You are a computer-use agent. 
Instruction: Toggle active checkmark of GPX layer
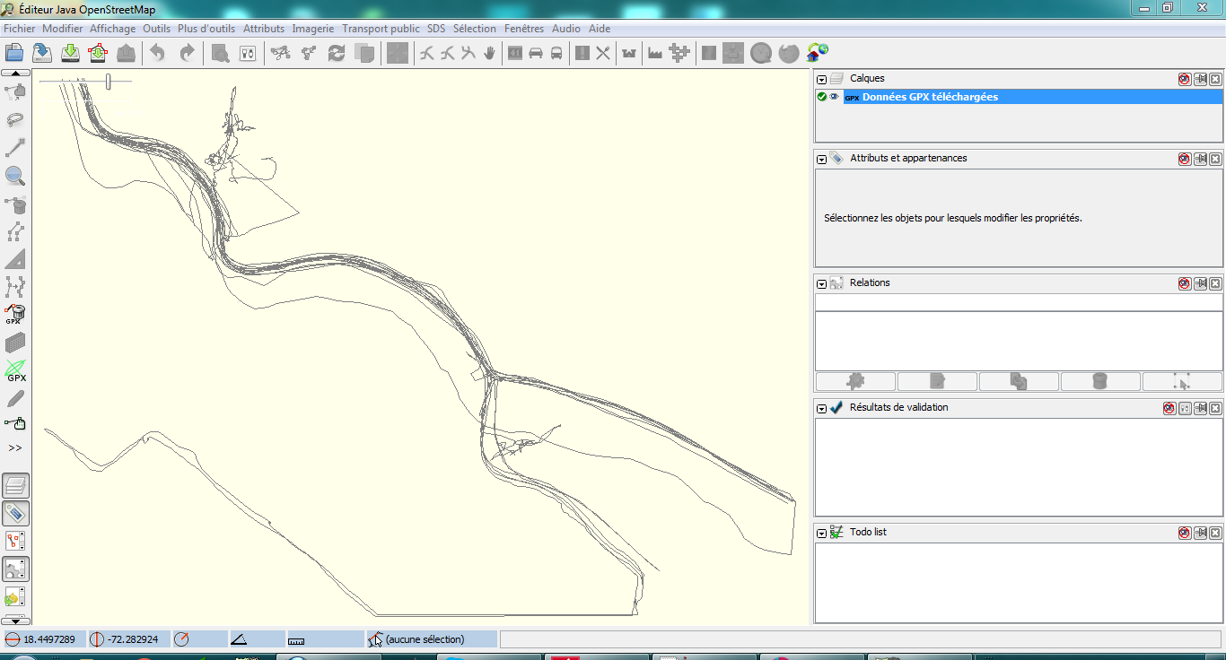coord(822,97)
